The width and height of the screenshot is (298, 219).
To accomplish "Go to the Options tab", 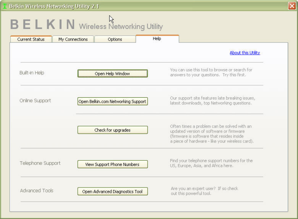I will [x=115, y=39].
